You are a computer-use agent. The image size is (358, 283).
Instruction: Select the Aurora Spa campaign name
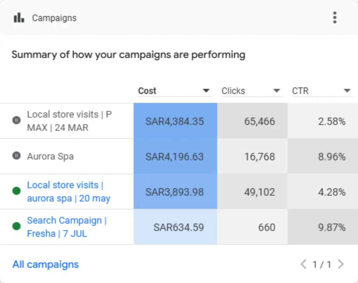(50, 157)
